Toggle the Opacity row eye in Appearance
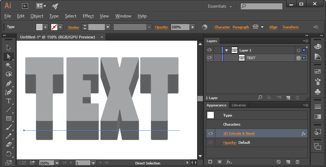 coord(211,142)
